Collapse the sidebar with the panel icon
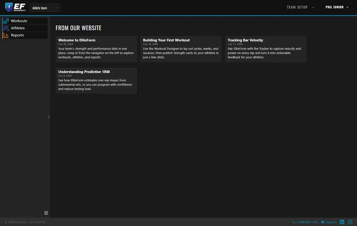 (46, 213)
